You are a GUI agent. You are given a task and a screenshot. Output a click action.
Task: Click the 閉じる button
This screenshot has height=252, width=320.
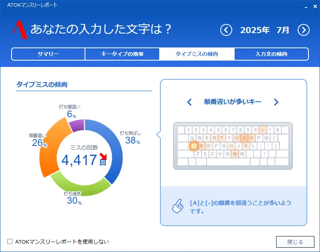pos(295,242)
